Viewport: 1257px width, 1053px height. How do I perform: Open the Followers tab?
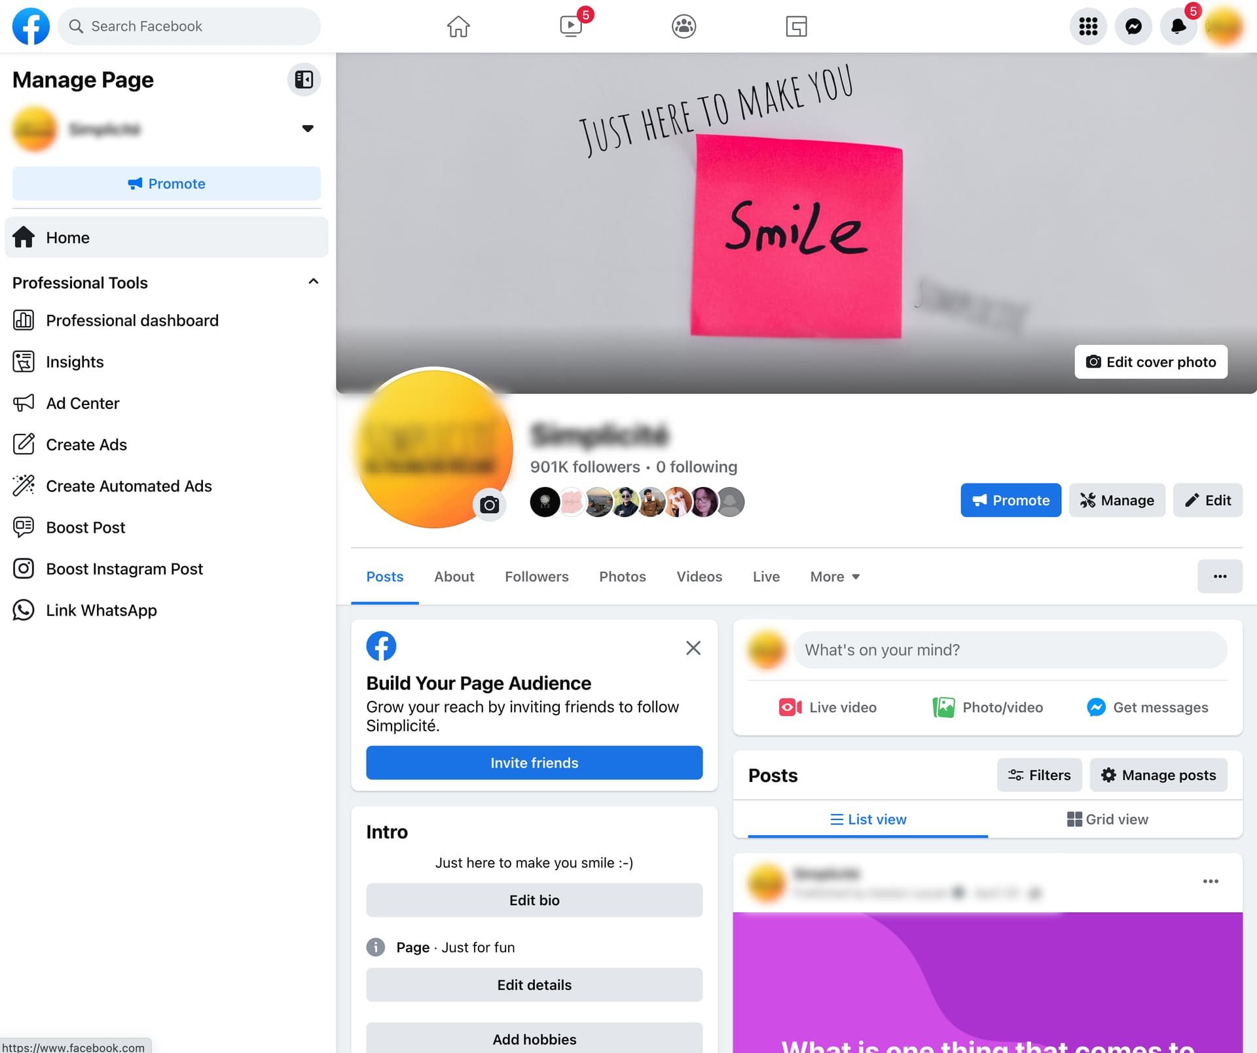(x=536, y=577)
